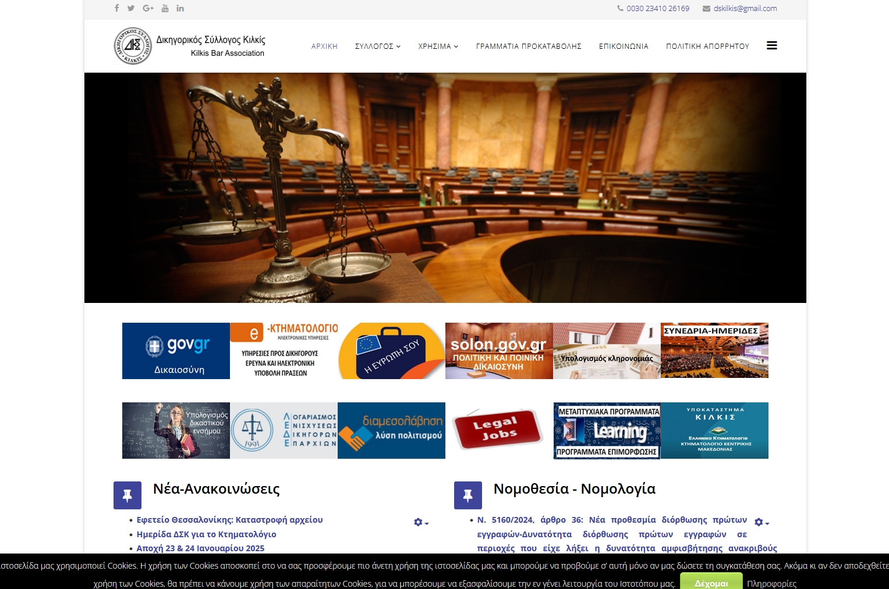Expand the ΧΡΗΣΙΜΑ dropdown menu
The image size is (889, 589).
click(438, 47)
